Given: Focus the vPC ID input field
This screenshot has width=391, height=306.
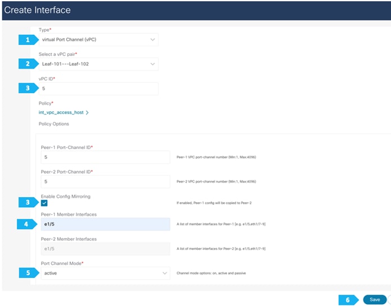Looking at the screenshot, I should (x=98, y=89).
